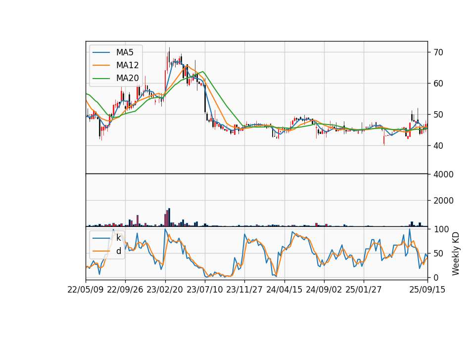Click the volume axis label 2000

(x=443, y=201)
